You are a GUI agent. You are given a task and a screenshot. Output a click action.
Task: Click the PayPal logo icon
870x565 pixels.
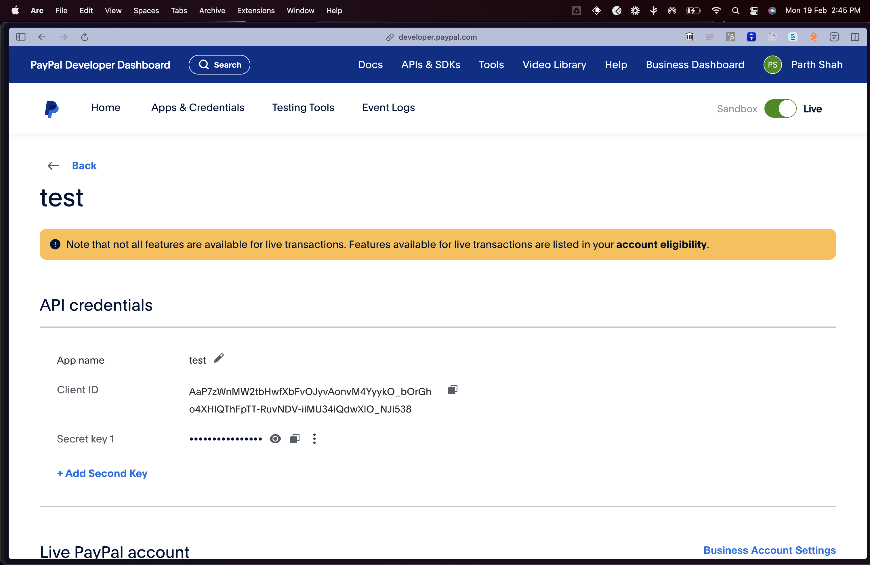(x=51, y=109)
